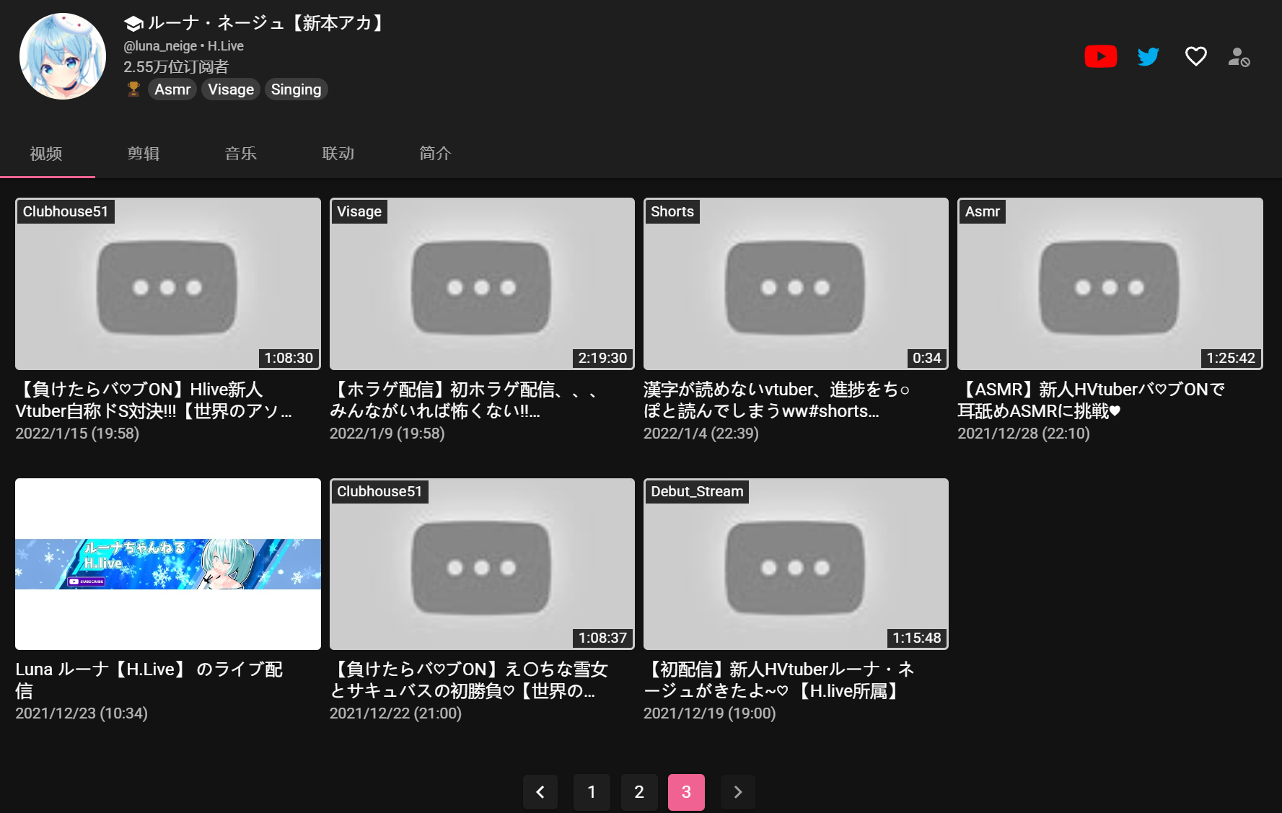The height and width of the screenshot is (813, 1282).
Task: Click the block user icon
Action: [1239, 57]
